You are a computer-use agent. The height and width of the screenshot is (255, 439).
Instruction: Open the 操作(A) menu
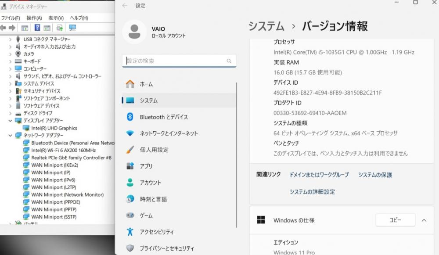34,18
